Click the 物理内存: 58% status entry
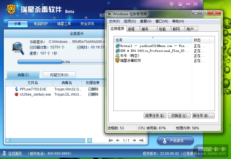 pos(187,128)
